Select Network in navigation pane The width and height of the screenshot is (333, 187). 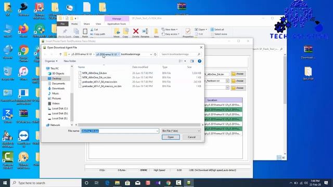point(55,125)
